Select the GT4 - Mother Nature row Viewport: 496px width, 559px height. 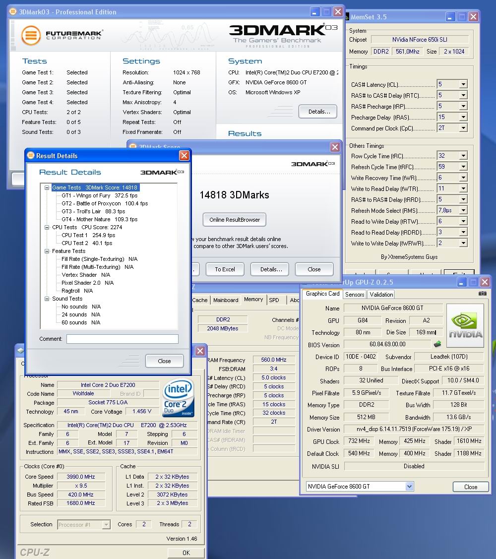pyautogui.click(x=100, y=219)
